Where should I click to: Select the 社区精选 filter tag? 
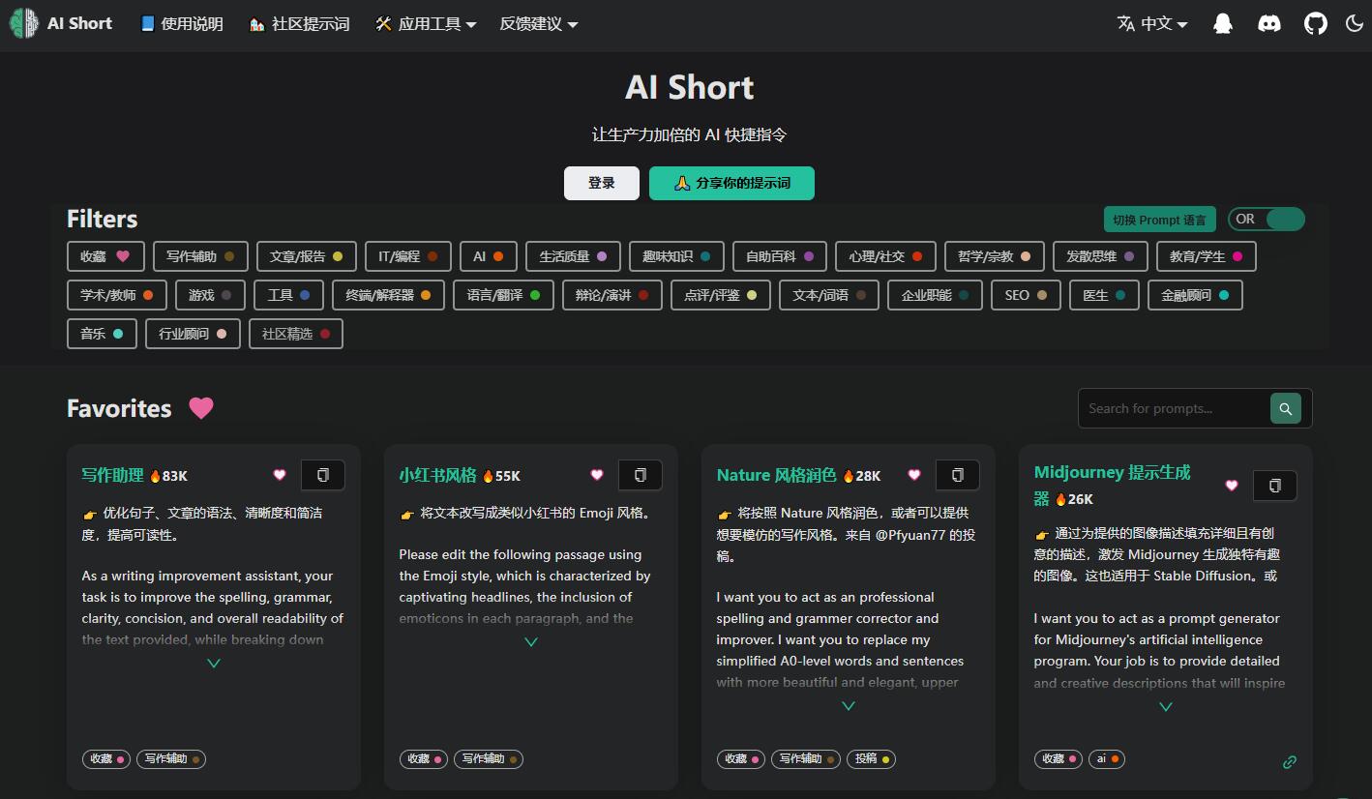296,334
